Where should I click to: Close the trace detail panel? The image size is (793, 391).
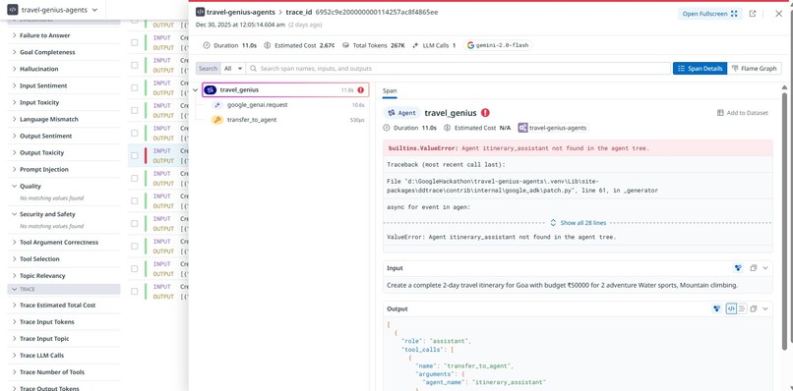tap(778, 14)
